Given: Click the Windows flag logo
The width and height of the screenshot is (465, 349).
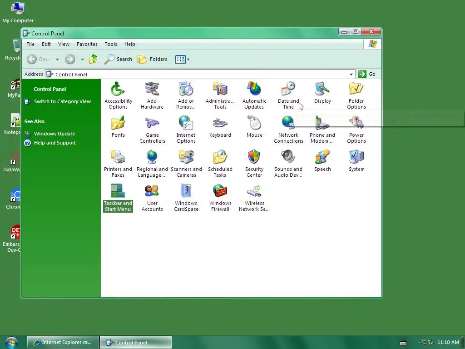Looking at the screenshot, I should pos(372,44).
